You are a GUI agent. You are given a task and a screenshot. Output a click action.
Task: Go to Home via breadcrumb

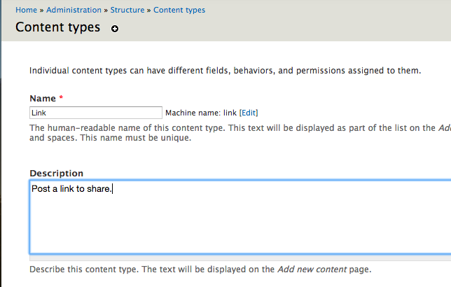pos(26,10)
